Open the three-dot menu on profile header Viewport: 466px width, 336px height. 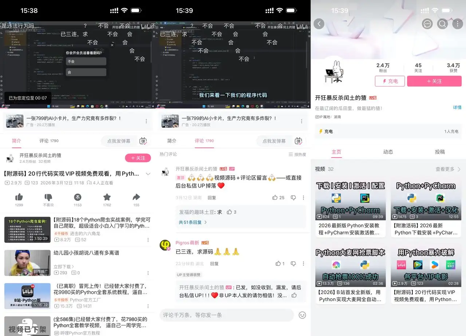pos(458,24)
